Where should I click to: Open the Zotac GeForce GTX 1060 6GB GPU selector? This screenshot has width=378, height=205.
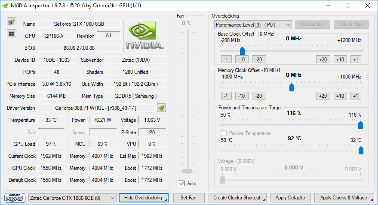point(72,198)
